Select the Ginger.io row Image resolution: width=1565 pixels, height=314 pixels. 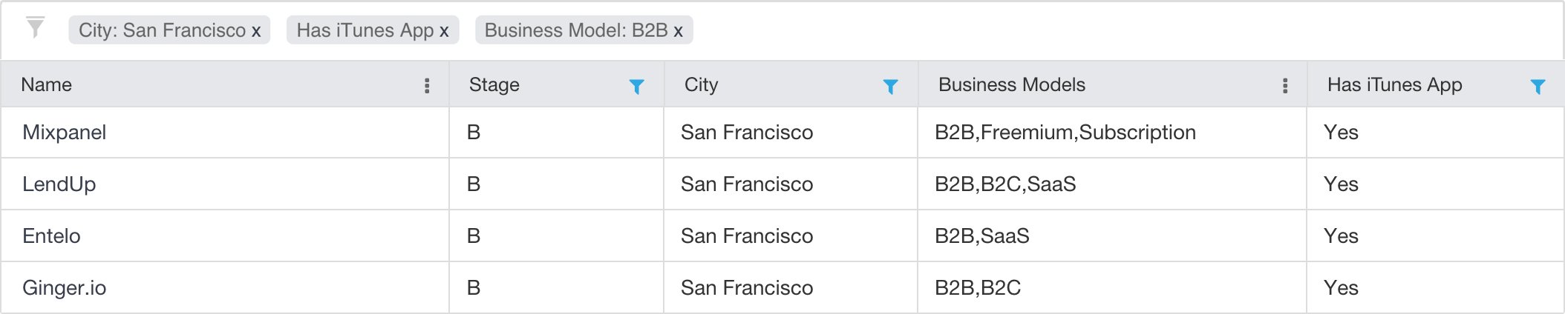(782, 287)
